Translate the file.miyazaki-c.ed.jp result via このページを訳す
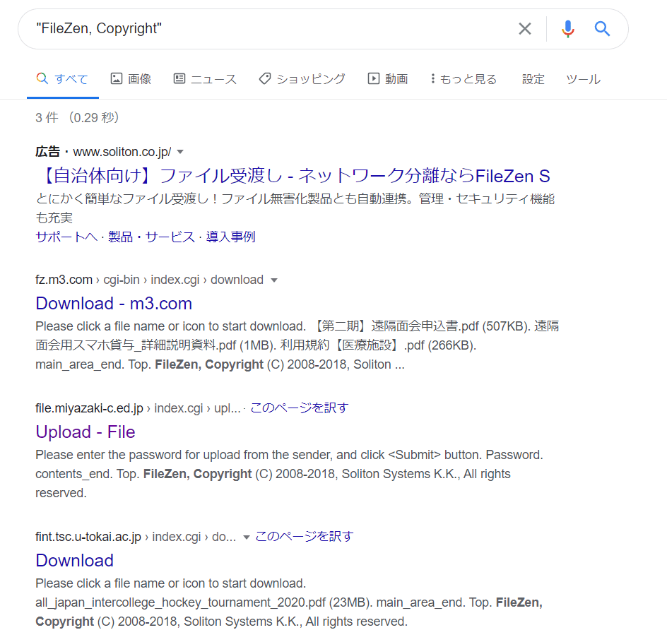The width and height of the screenshot is (667, 642). pyautogui.click(x=300, y=408)
